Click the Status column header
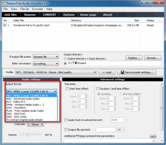 click(151, 20)
